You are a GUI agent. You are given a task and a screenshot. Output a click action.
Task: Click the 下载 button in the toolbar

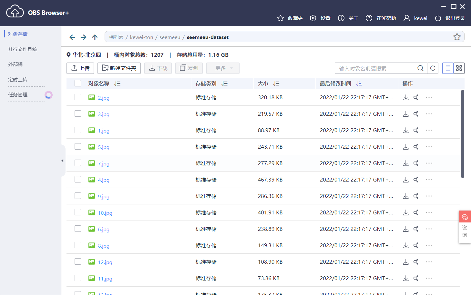[158, 68]
